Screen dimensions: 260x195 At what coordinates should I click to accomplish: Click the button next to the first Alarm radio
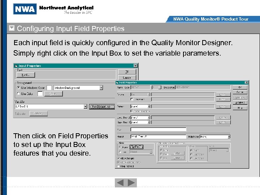[136, 147]
